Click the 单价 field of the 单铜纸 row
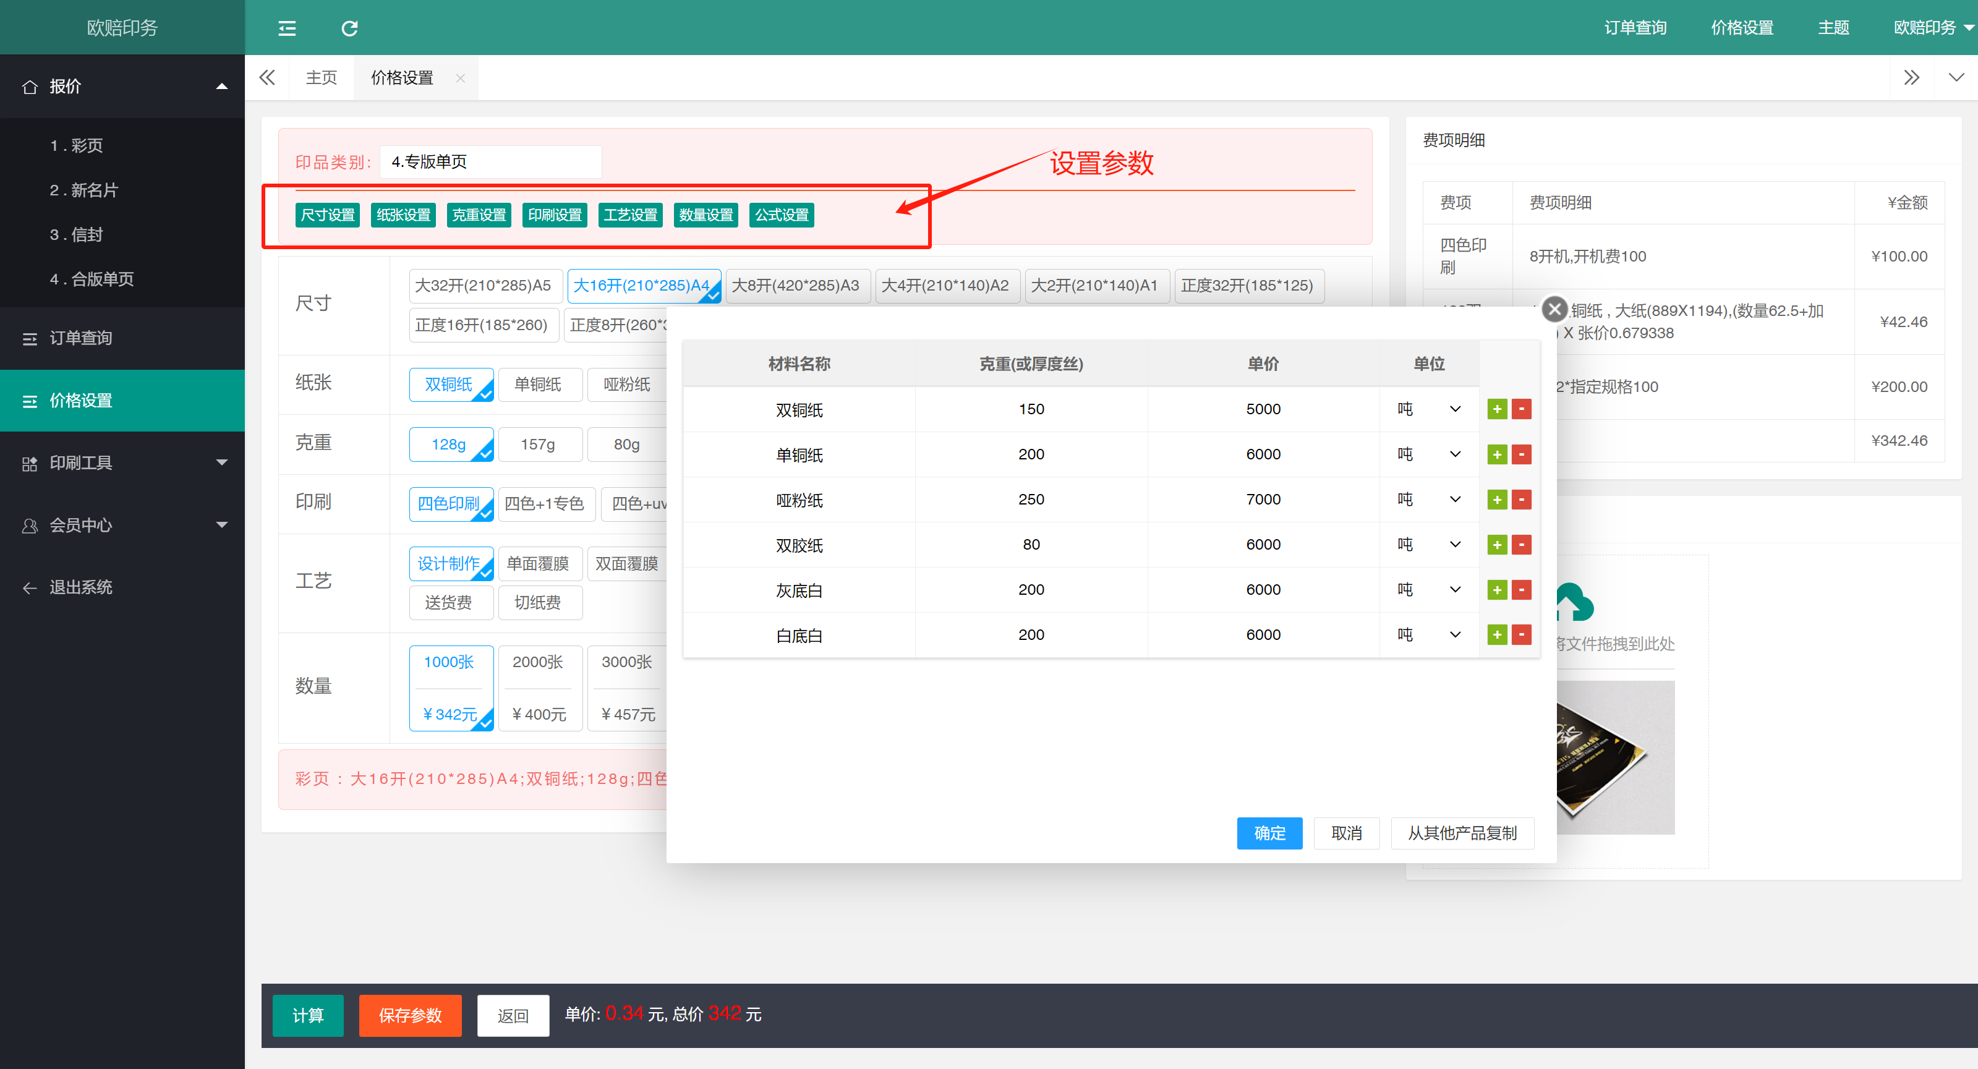Viewport: 1978px width, 1069px height. tap(1263, 454)
